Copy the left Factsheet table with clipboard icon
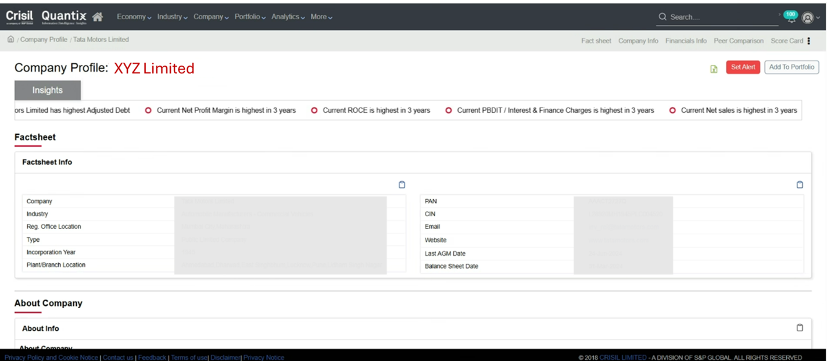This screenshot has height=361, width=827. pyautogui.click(x=402, y=185)
